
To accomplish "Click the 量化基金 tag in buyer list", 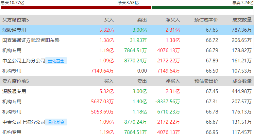I will 56,61.
